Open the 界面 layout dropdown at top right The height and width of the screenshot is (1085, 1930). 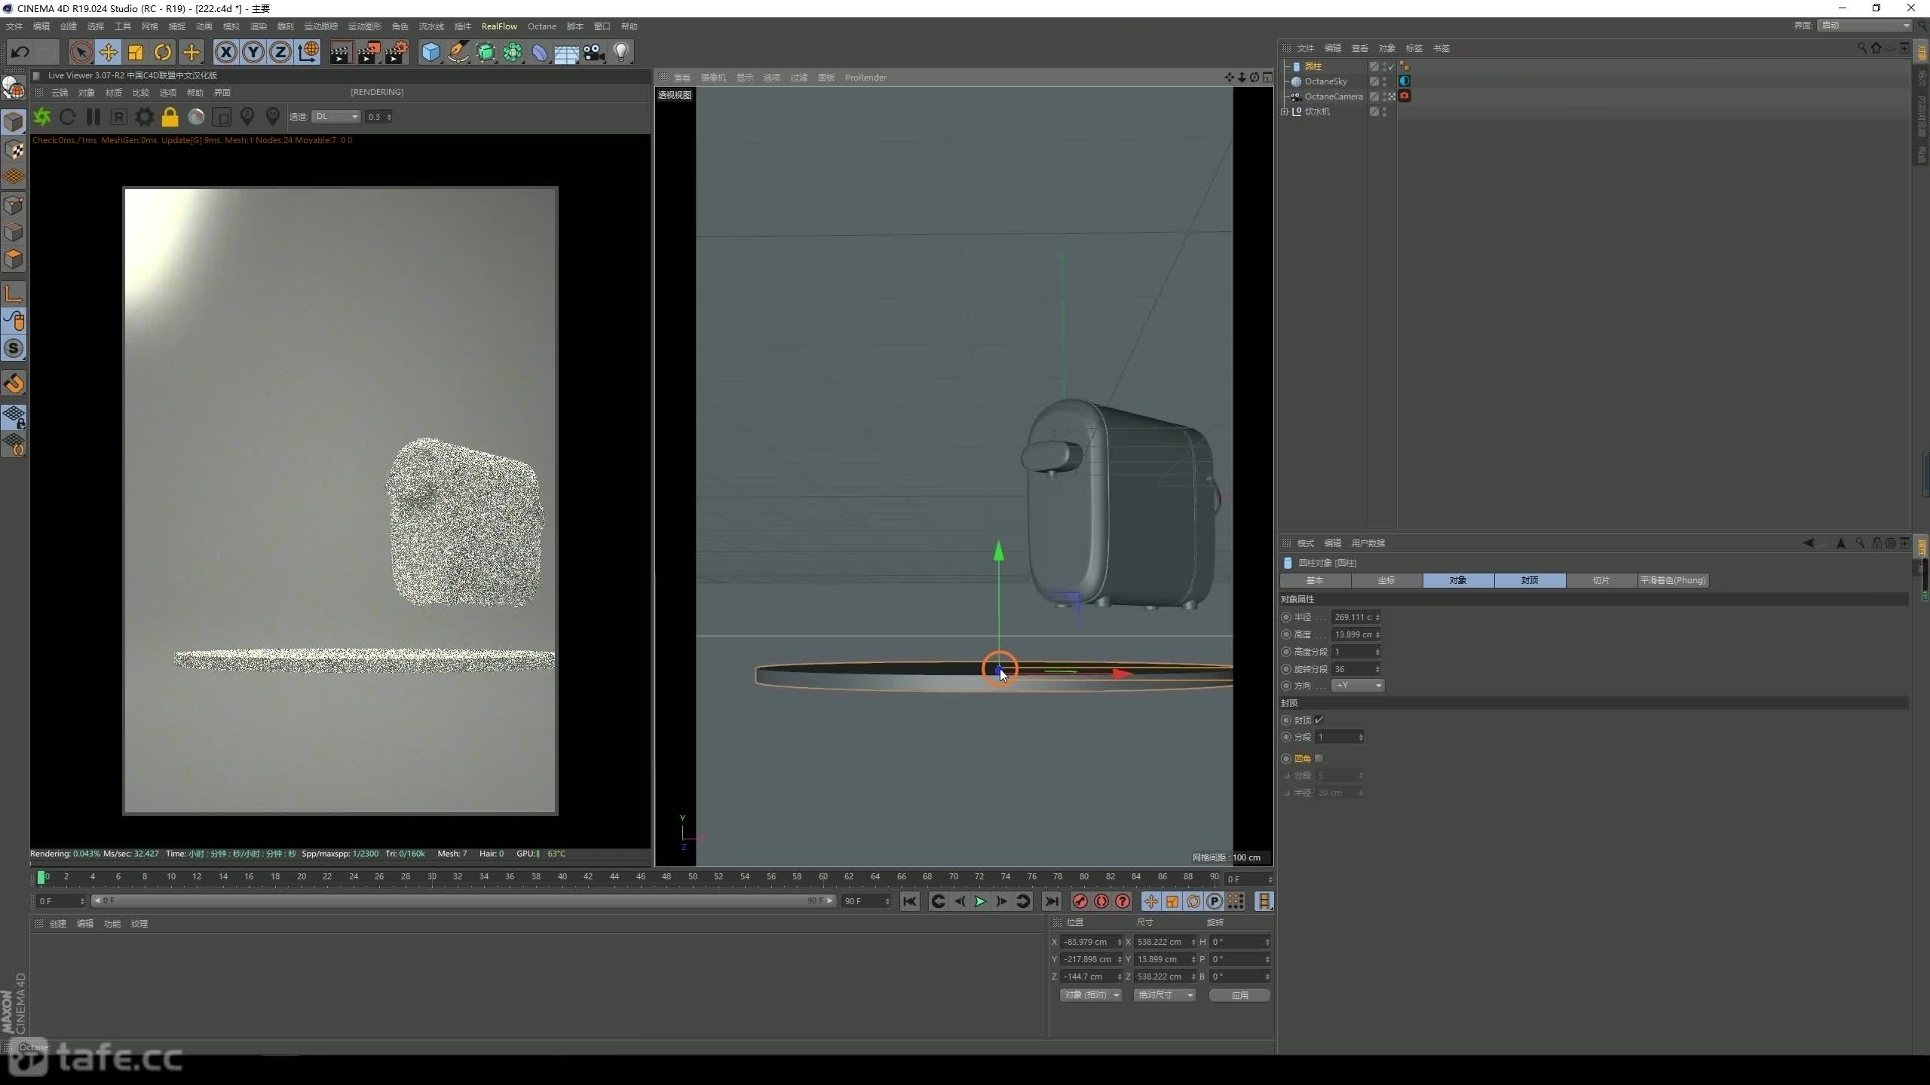click(x=1864, y=26)
